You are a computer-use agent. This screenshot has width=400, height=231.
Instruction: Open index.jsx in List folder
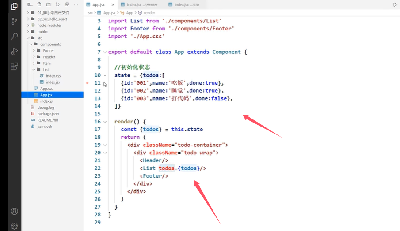tap(52, 82)
